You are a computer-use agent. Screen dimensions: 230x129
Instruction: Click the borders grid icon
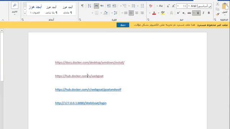pos(97,13)
